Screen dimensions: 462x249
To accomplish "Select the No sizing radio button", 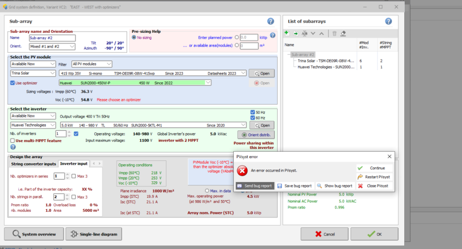I will [x=134, y=37].
